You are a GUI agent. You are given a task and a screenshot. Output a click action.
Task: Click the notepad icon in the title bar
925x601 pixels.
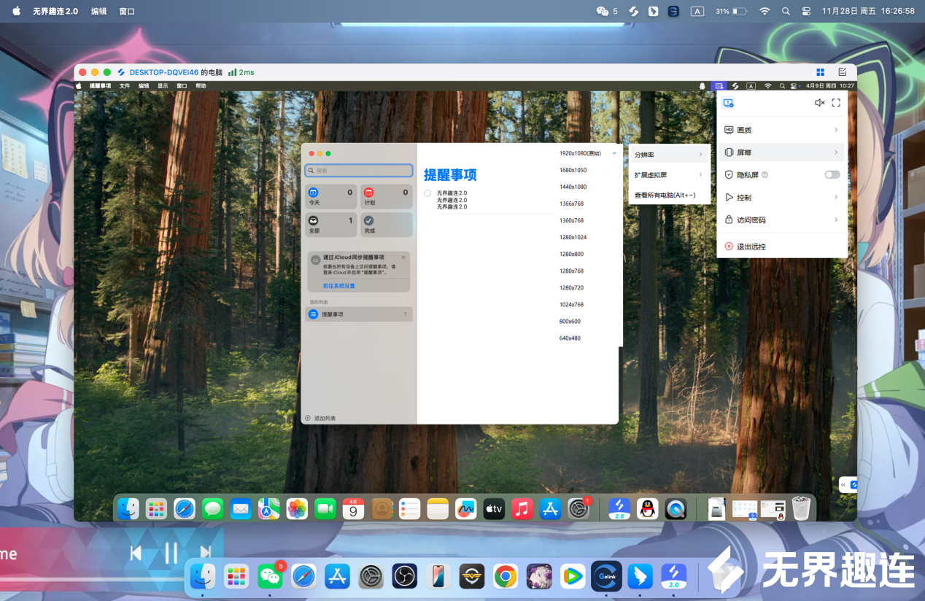tap(842, 72)
